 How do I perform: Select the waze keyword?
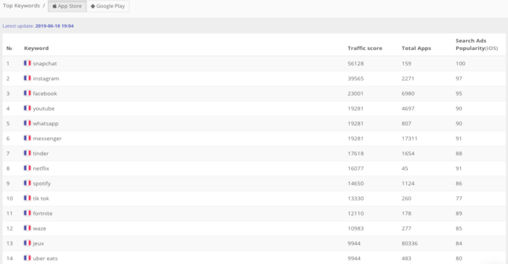(39, 228)
